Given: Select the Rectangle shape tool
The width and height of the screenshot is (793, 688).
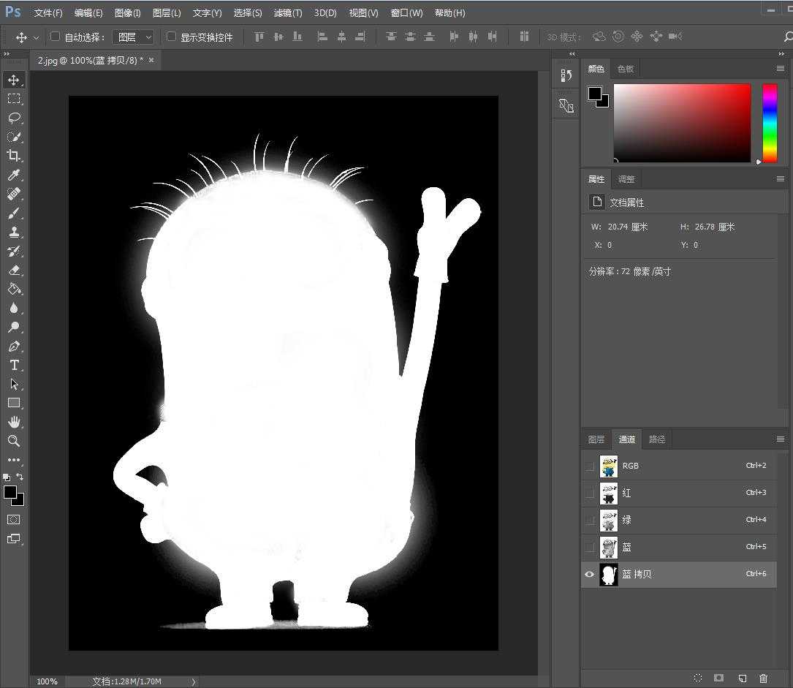Looking at the screenshot, I should [x=14, y=403].
